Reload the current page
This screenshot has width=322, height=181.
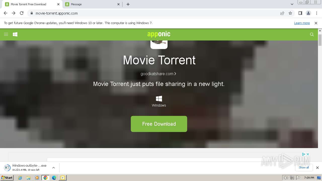[x=22, y=13]
